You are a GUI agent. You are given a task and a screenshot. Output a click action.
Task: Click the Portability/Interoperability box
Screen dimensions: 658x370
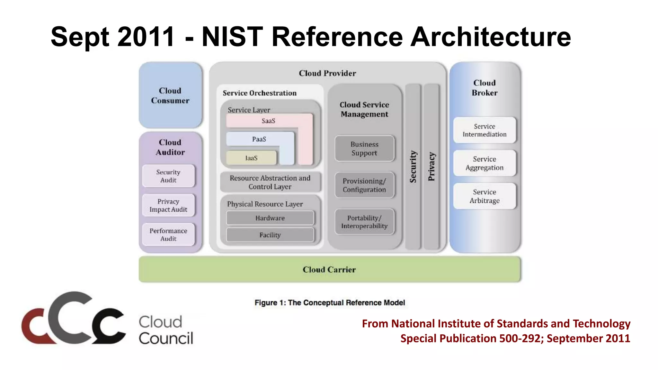click(364, 222)
